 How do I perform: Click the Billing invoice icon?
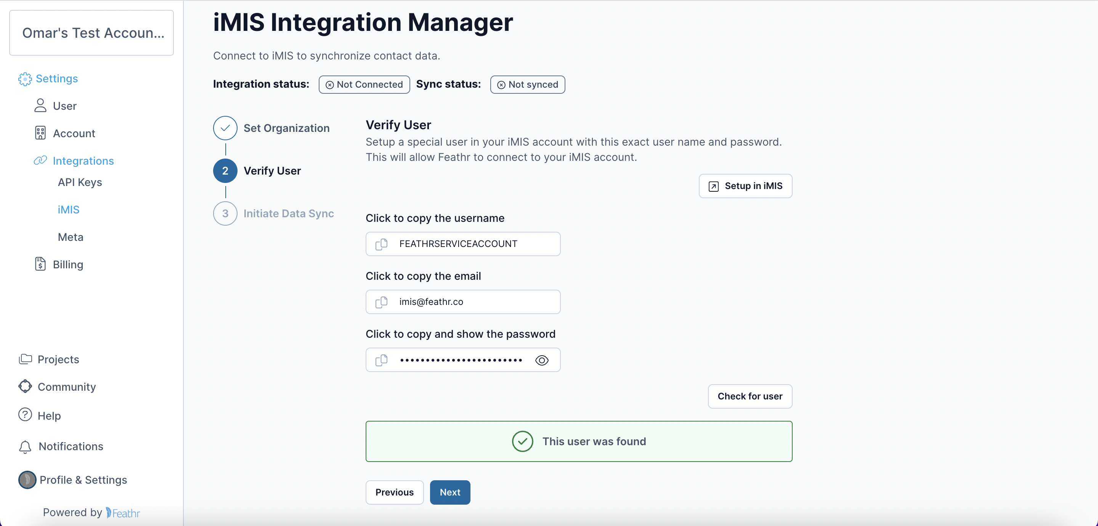point(40,264)
